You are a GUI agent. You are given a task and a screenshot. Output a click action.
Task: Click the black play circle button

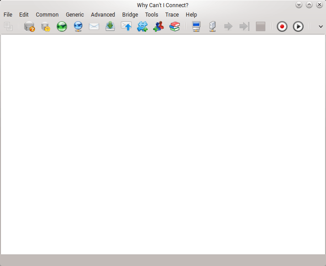click(298, 26)
